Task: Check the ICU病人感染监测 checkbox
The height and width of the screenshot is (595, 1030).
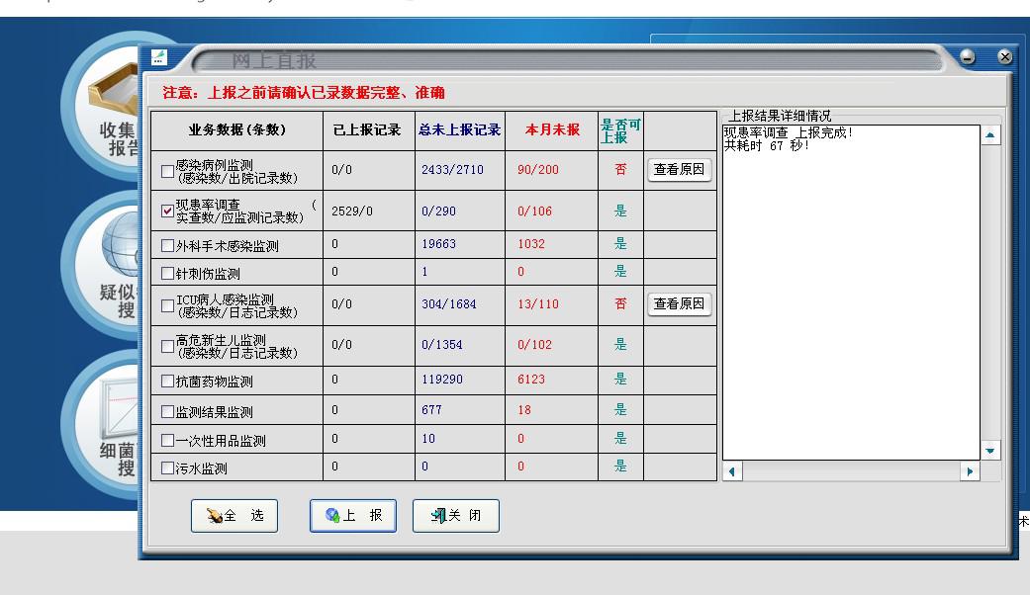Action: [166, 305]
